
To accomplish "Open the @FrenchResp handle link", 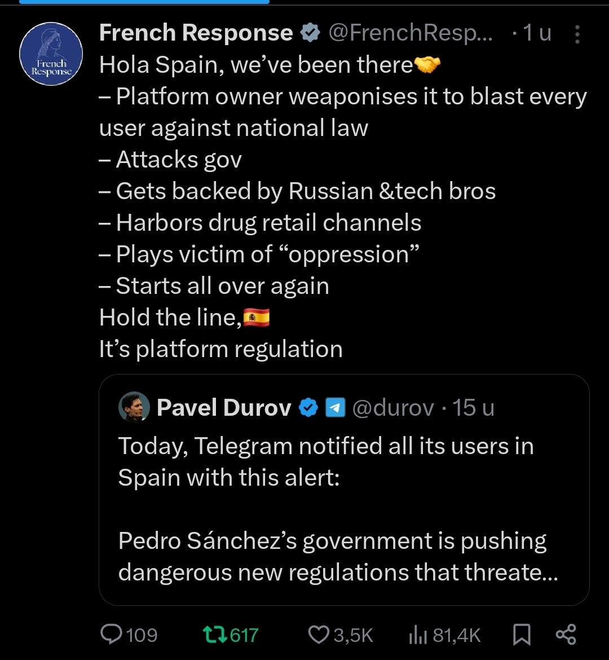I will [410, 34].
